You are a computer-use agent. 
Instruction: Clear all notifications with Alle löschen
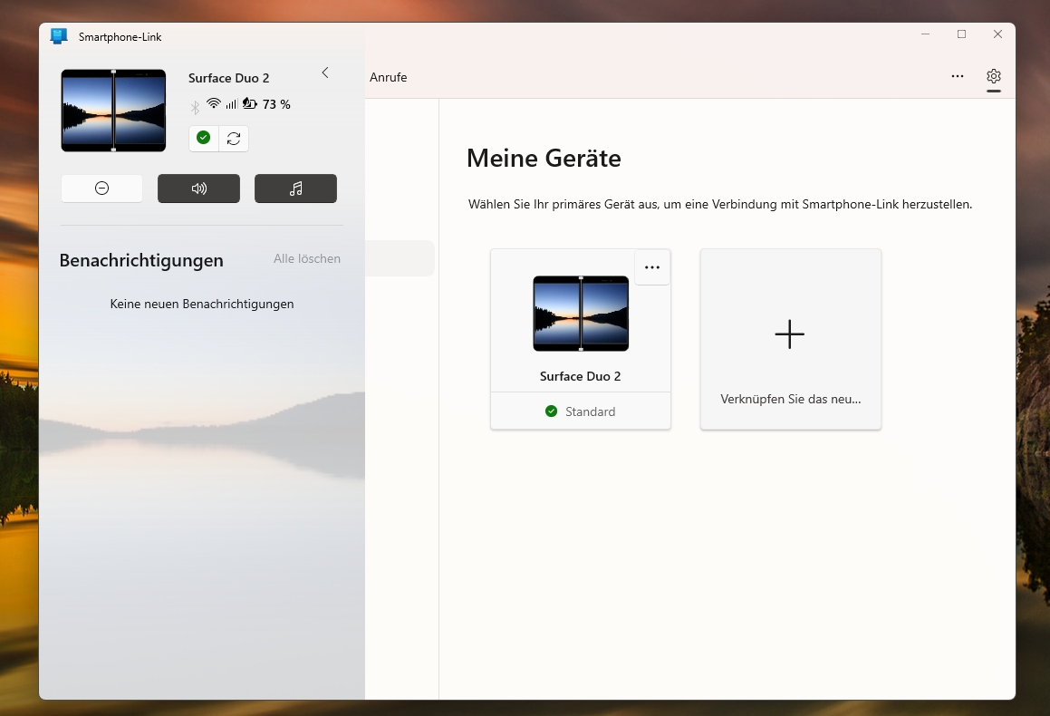point(307,258)
